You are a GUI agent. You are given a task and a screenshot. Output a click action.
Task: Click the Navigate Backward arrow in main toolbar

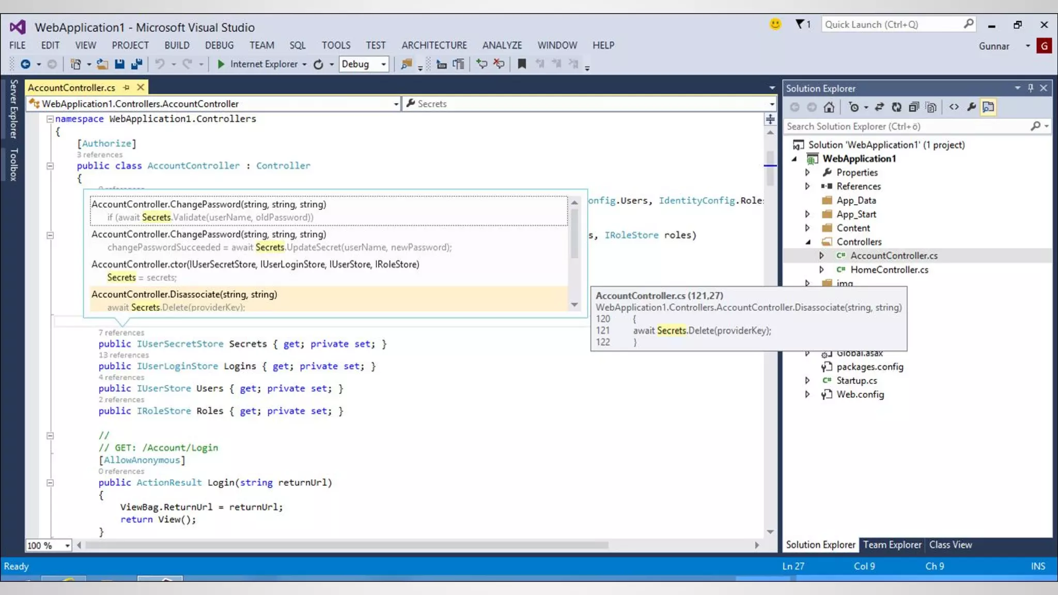click(25, 64)
